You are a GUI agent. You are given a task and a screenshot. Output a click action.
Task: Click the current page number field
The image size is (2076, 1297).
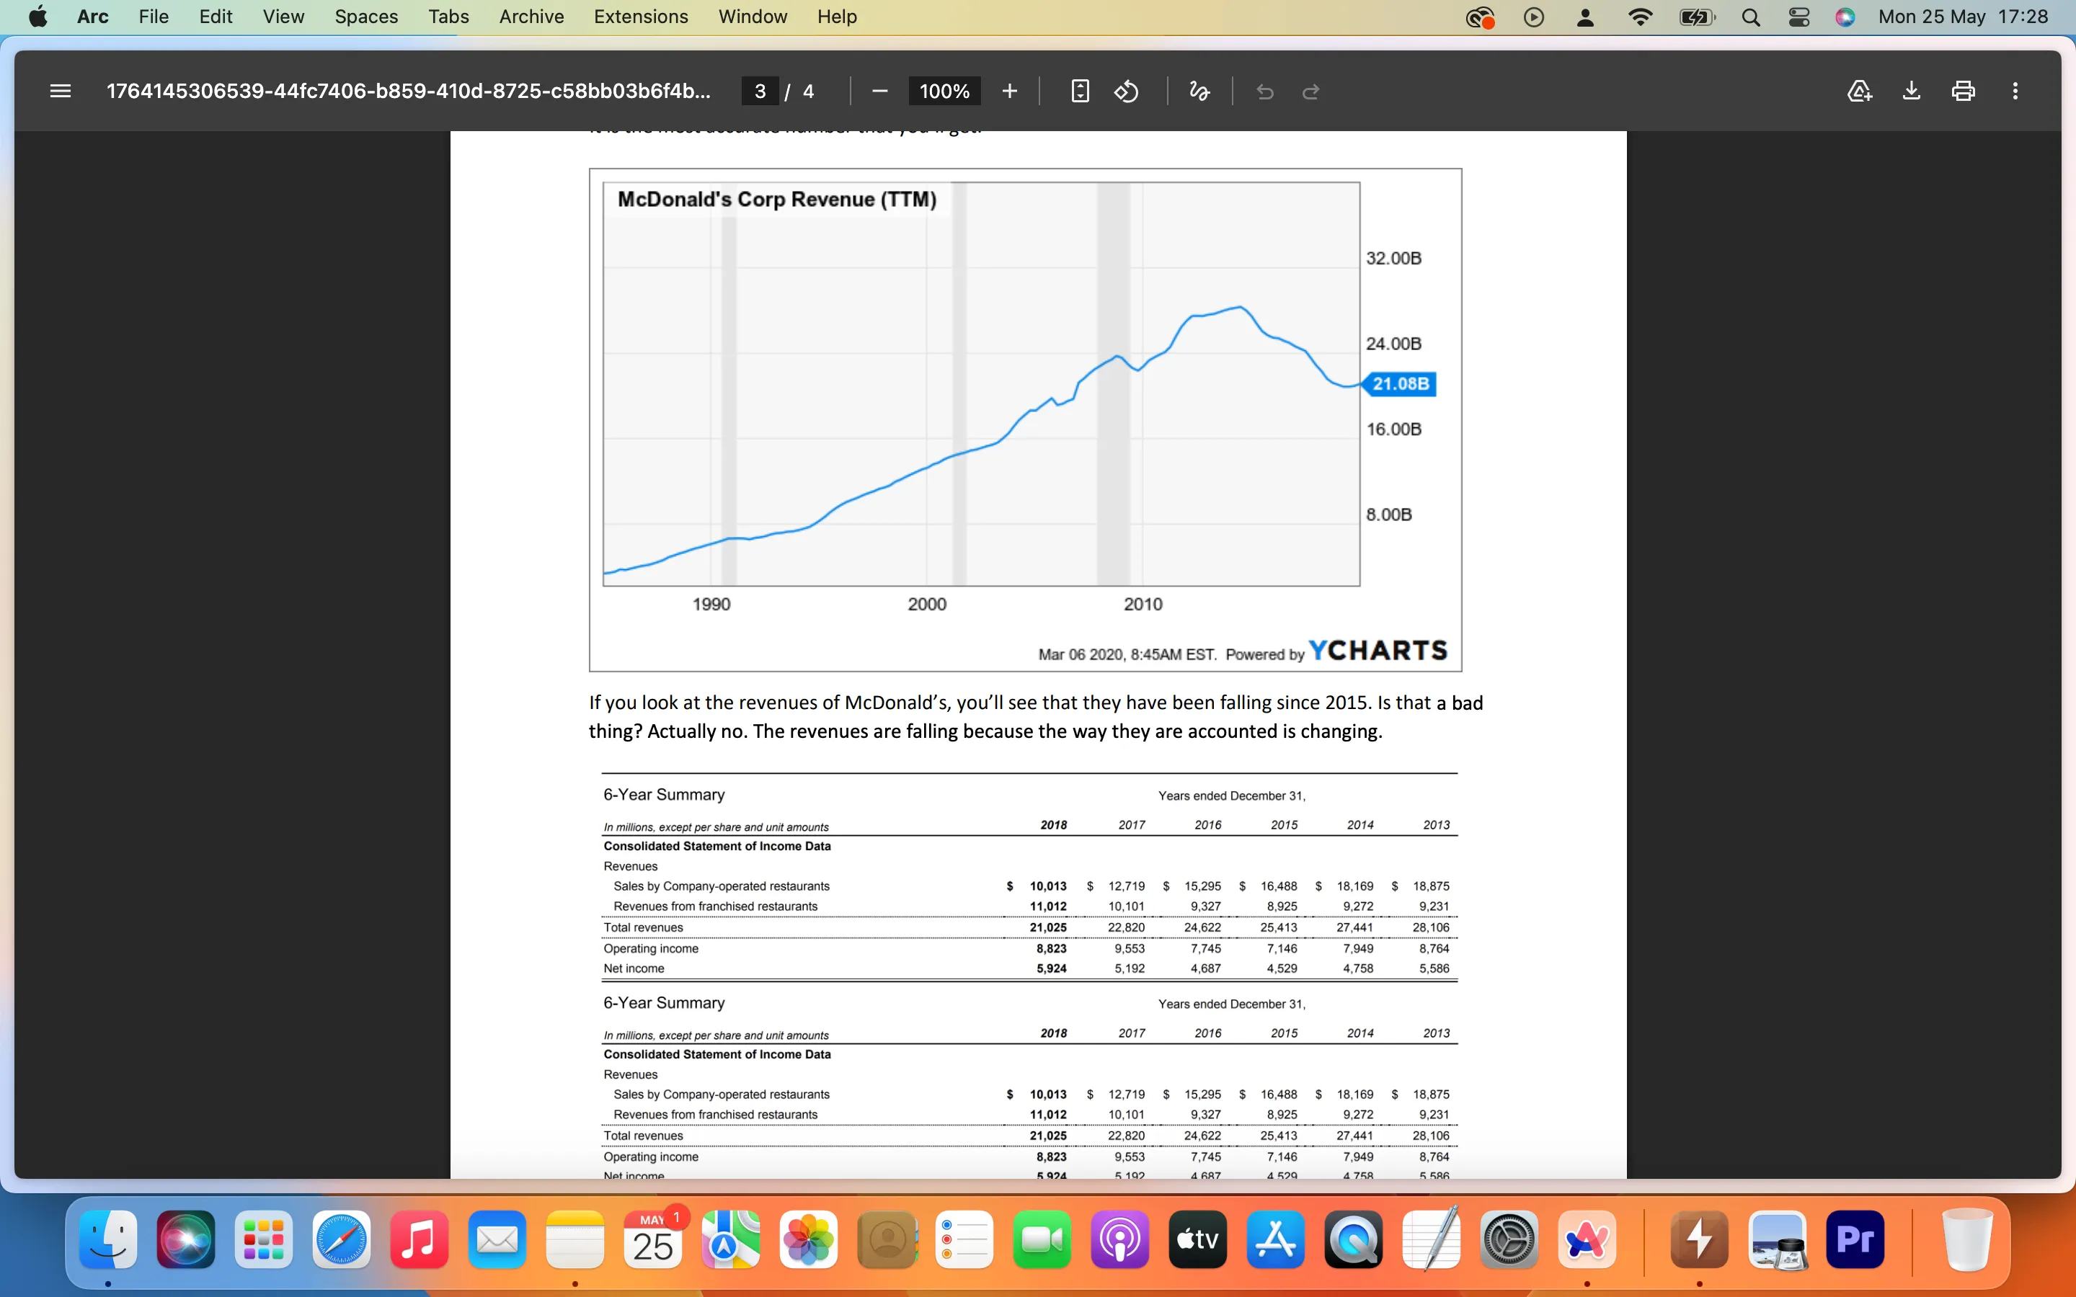(760, 91)
